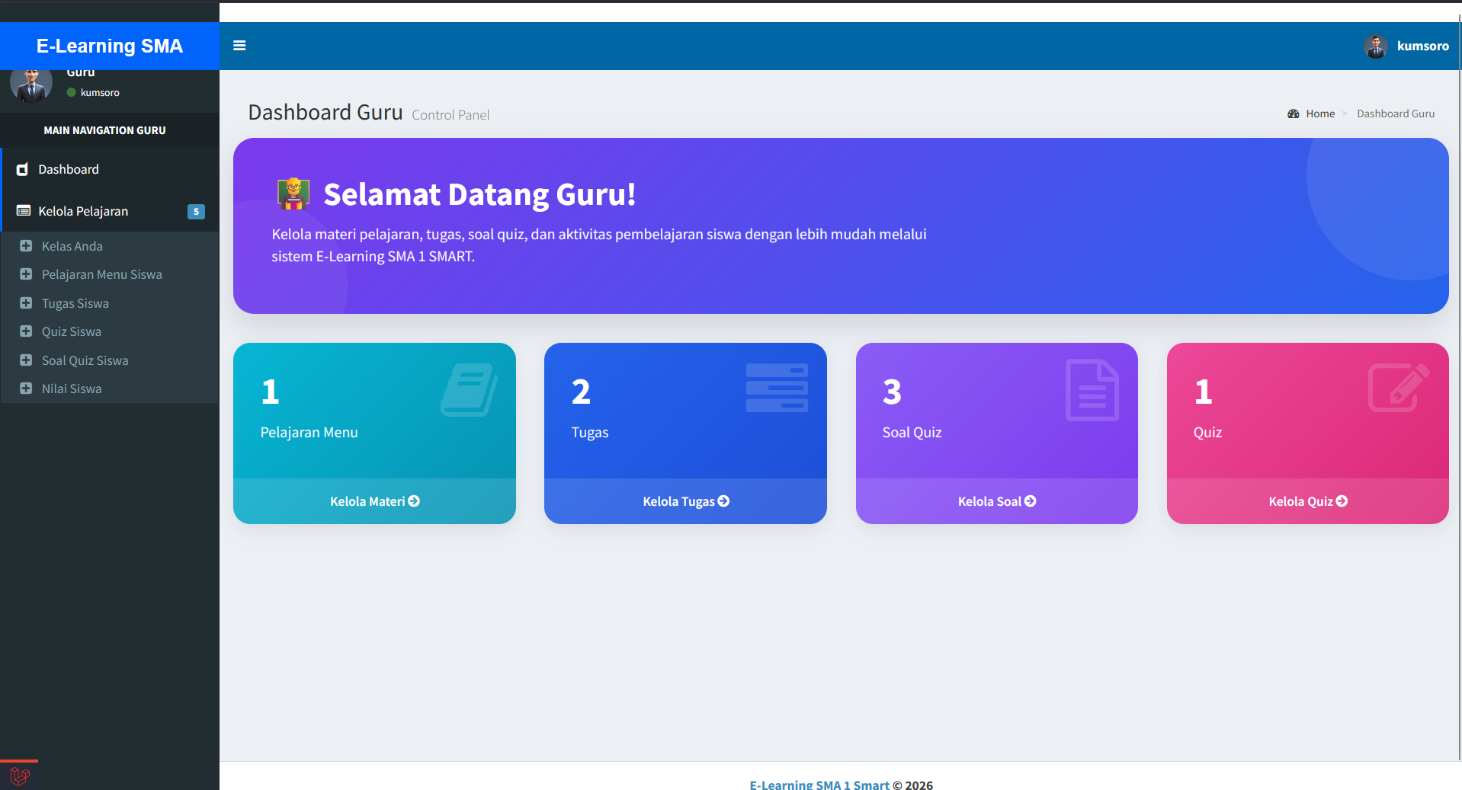Click the badge showing 5 on Kelola Pelajaran
The height and width of the screenshot is (790, 1462).
[196, 212]
